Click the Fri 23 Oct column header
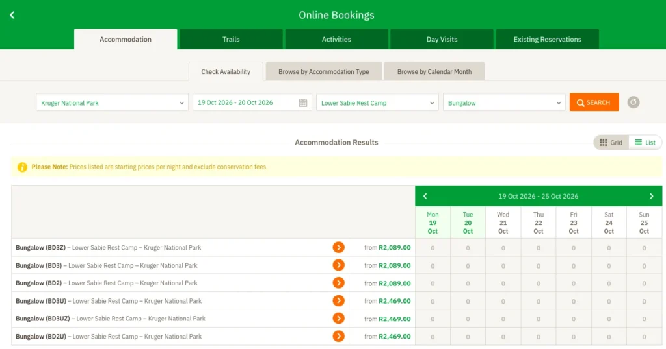The width and height of the screenshot is (666, 349). click(x=574, y=223)
